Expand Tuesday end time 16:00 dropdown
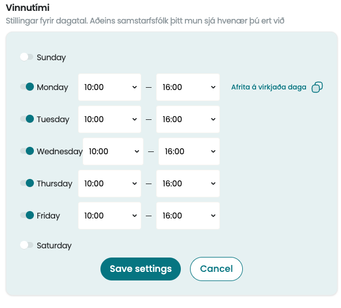 pos(188,119)
